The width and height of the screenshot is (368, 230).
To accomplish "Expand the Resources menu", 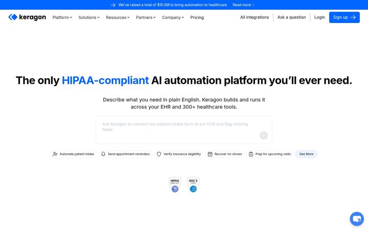I will pyautogui.click(x=118, y=17).
